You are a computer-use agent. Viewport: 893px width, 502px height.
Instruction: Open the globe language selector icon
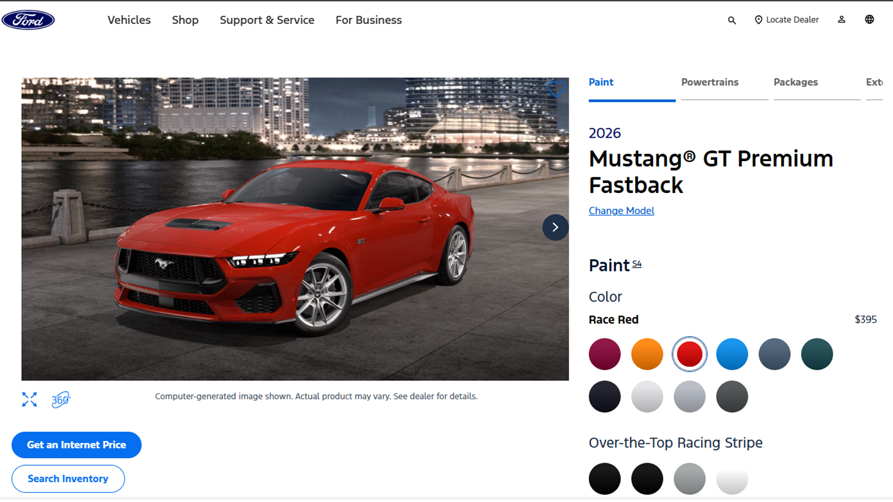(869, 20)
